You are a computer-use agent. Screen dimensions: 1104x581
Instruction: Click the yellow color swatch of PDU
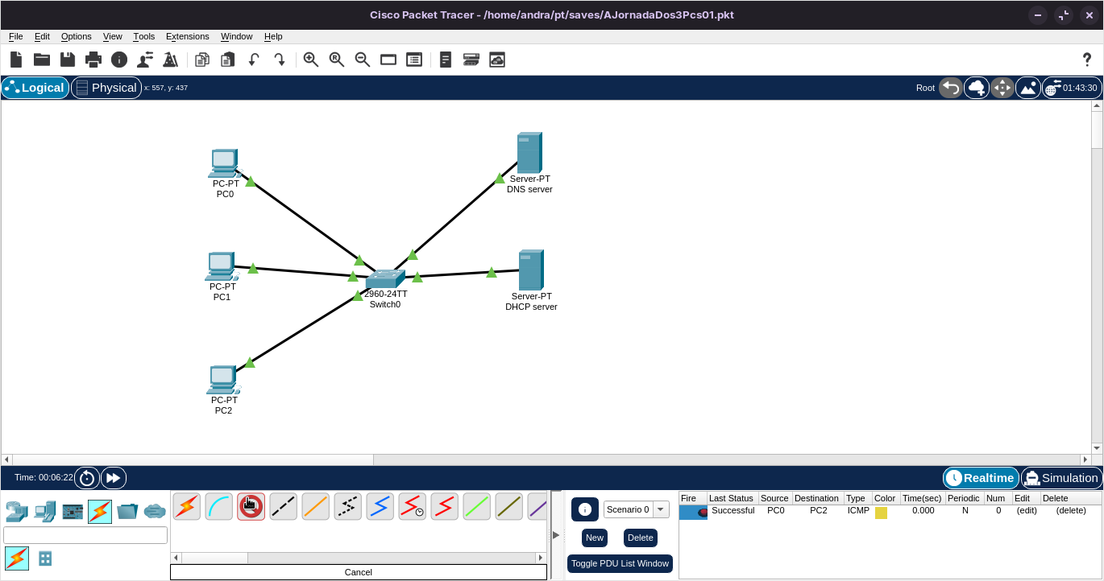coord(881,513)
